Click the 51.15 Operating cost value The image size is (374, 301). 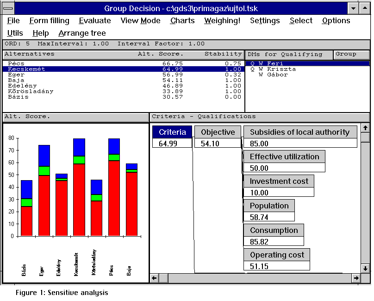[277, 266]
